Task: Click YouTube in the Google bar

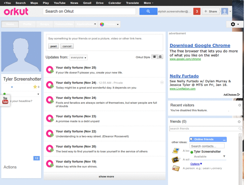Action: pyautogui.click(x=60, y=3)
